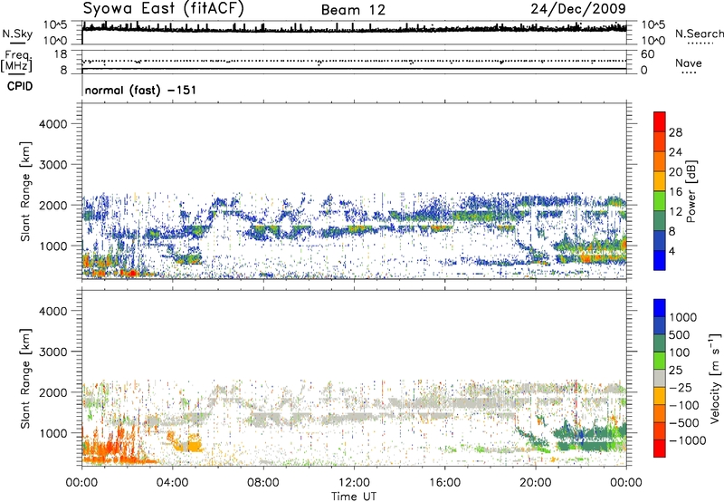724x502 pixels.
Task: Click '1000' on velocity panel range axis
Action: click(52, 433)
